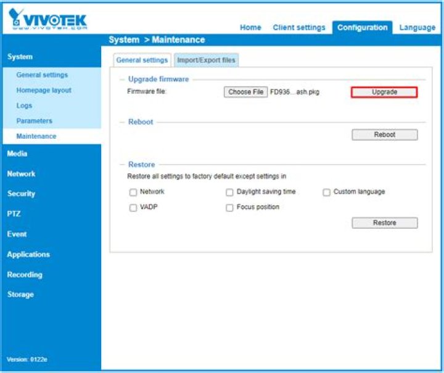Image resolution: width=444 pixels, height=373 pixels.
Task: Expand the Applications sidebar section
Action: point(28,255)
